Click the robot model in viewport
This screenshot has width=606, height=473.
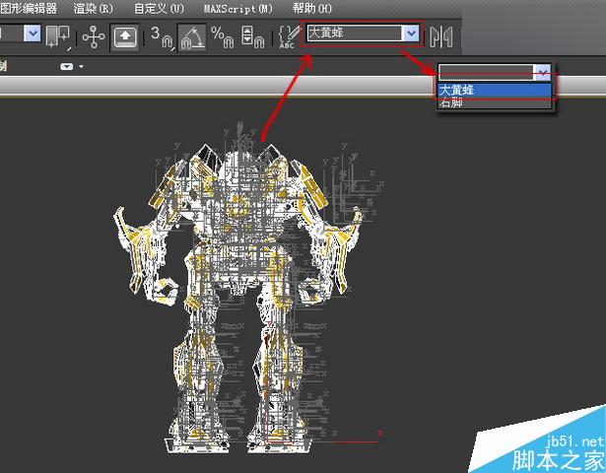tap(239, 298)
